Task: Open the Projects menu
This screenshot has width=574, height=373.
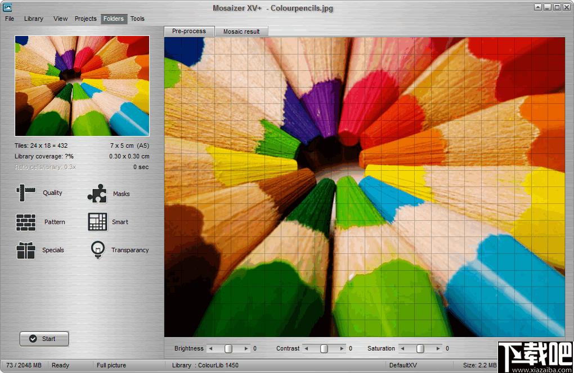Action: 86,19
